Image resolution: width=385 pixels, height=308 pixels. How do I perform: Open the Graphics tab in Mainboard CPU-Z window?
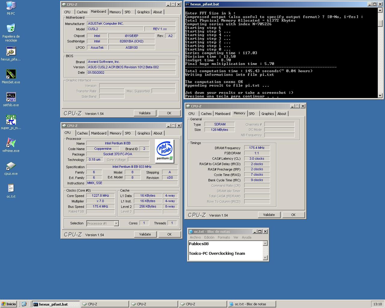coord(143,12)
